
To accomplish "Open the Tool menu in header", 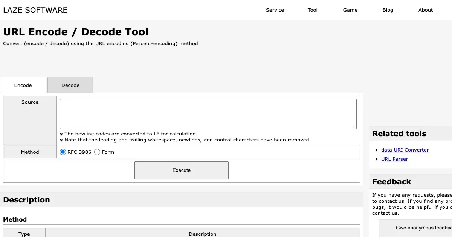I will [x=313, y=10].
